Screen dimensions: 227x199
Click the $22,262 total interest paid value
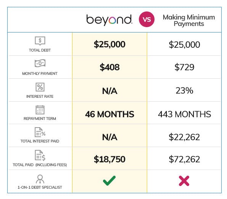click(184, 137)
